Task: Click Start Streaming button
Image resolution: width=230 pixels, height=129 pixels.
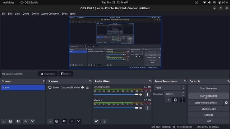Action: pos(208,89)
